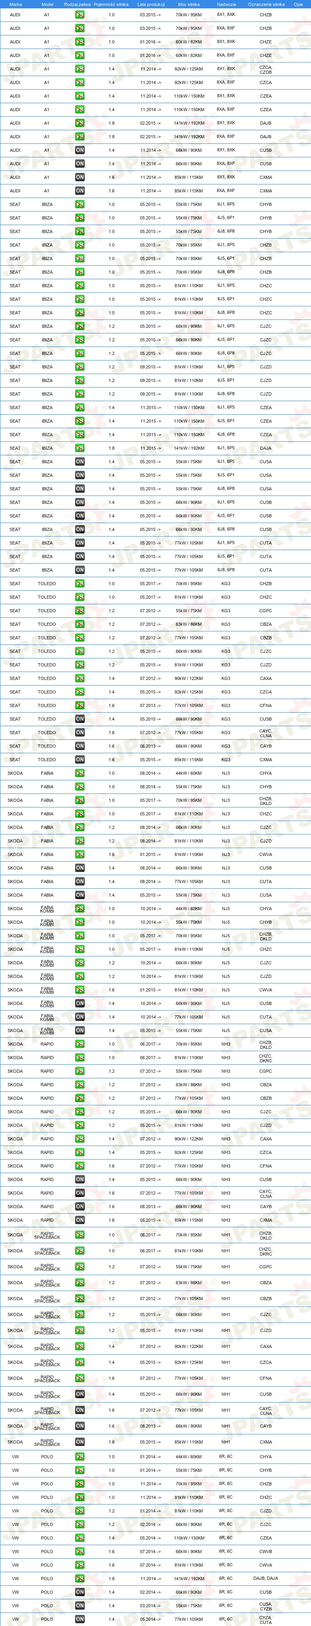
Task: Click ON icon in Rapid Spaceback CXMA row
Action: (x=80, y=1442)
